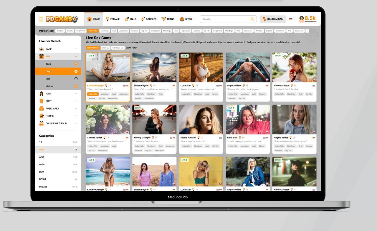Open the language flag dropdown
Screen dimensions: 377x231
pos(292,19)
